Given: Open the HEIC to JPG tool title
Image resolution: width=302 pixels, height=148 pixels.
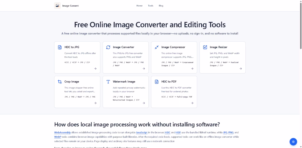Looking at the screenshot, I should [x=72, y=47].
